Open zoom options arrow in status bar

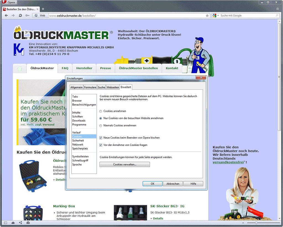point(243,223)
